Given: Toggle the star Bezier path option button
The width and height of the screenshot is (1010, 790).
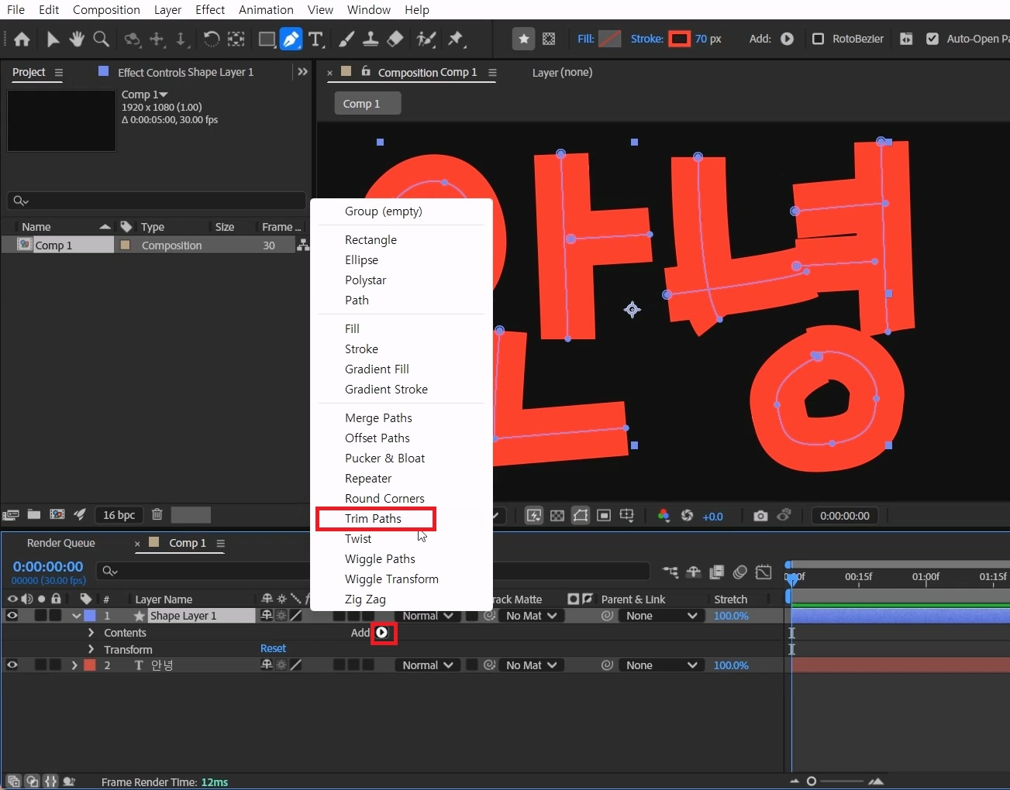Looking at the screenshot, I should click(x=524, y=39).
